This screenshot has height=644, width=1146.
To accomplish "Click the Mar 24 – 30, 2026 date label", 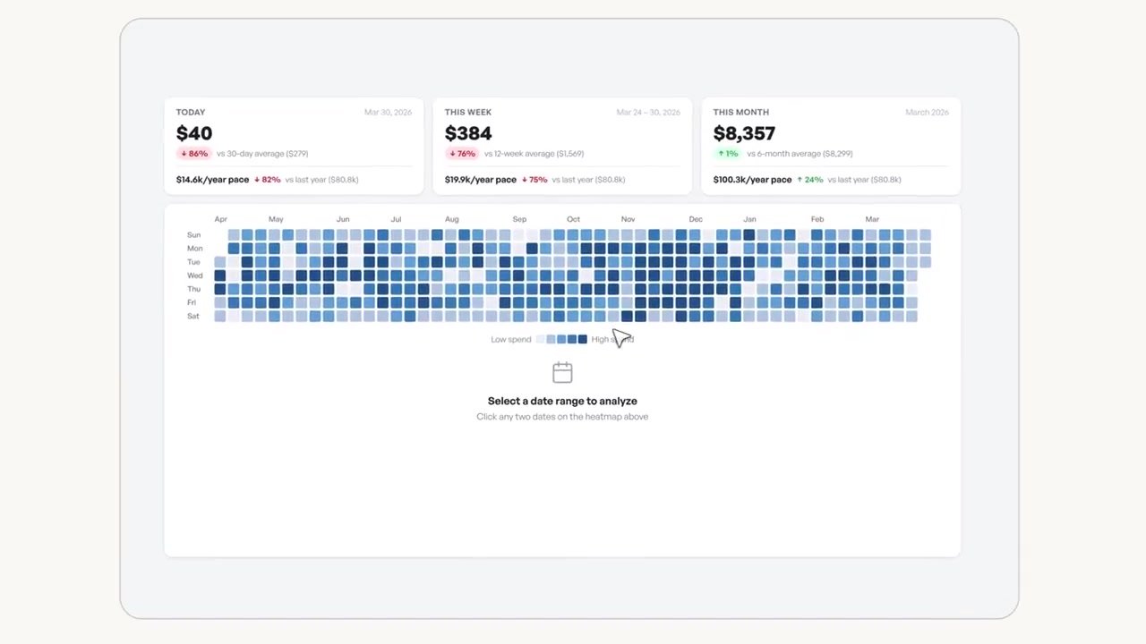I will coord(648,113).
